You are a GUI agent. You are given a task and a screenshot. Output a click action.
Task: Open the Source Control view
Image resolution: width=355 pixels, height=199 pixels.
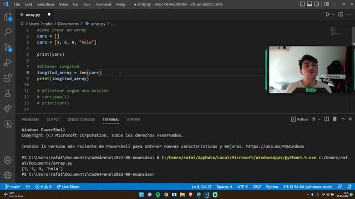8,47
